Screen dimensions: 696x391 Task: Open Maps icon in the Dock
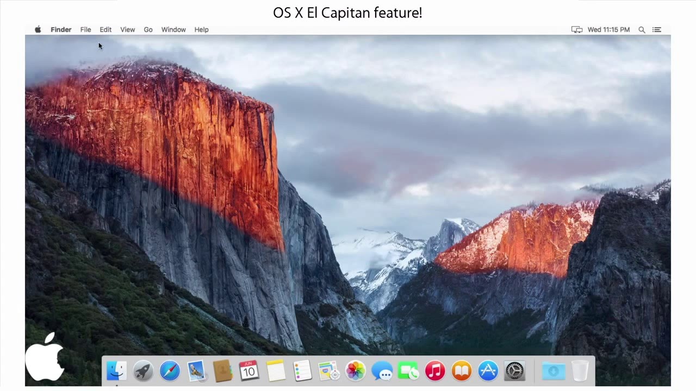pos(329,371)
